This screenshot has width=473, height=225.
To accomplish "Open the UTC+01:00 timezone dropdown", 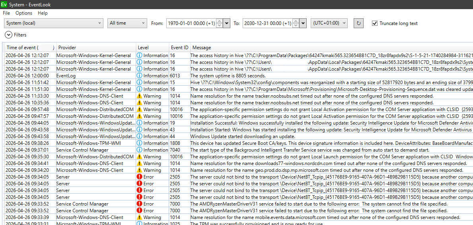I will [329, 23].
